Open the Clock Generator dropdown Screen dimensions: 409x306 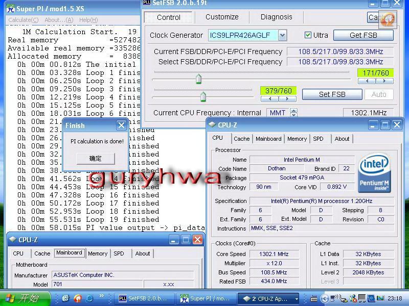click(x=282, y=35)
